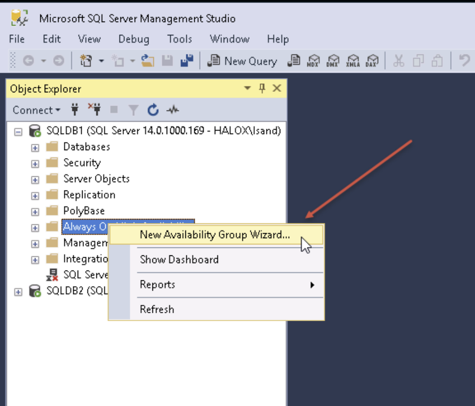Expand the SQLDB2 server node
Screen dimensions: 475x406
tap(18, 292)
